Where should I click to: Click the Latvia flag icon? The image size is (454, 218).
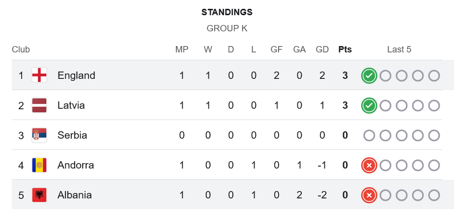(x=39, y=105)
